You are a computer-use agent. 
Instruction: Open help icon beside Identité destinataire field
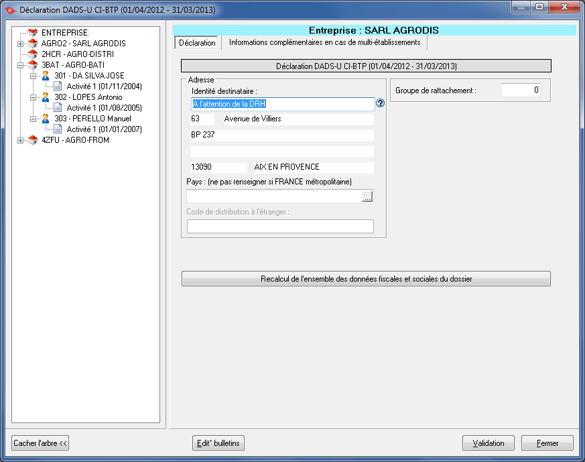tap(381, 103)
